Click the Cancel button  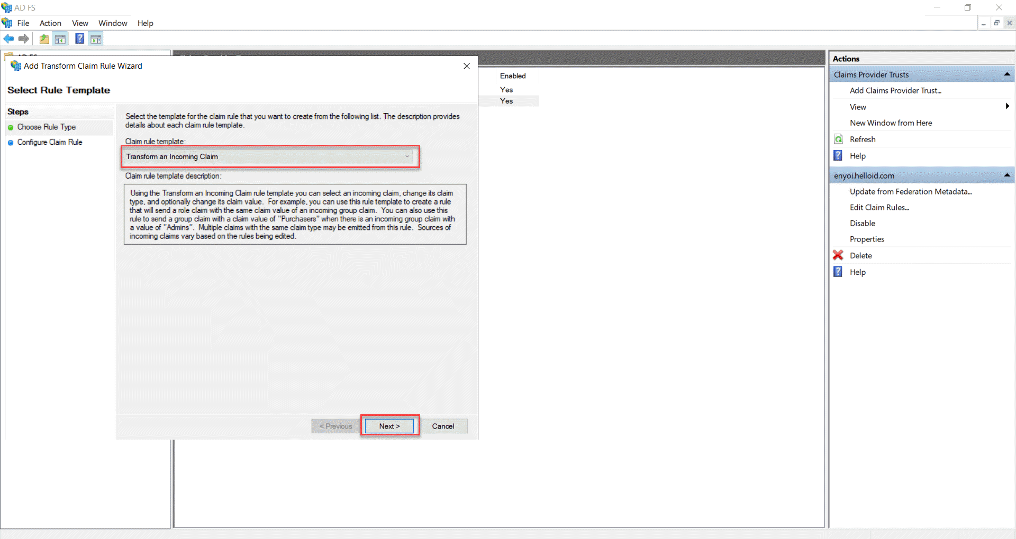443,426
